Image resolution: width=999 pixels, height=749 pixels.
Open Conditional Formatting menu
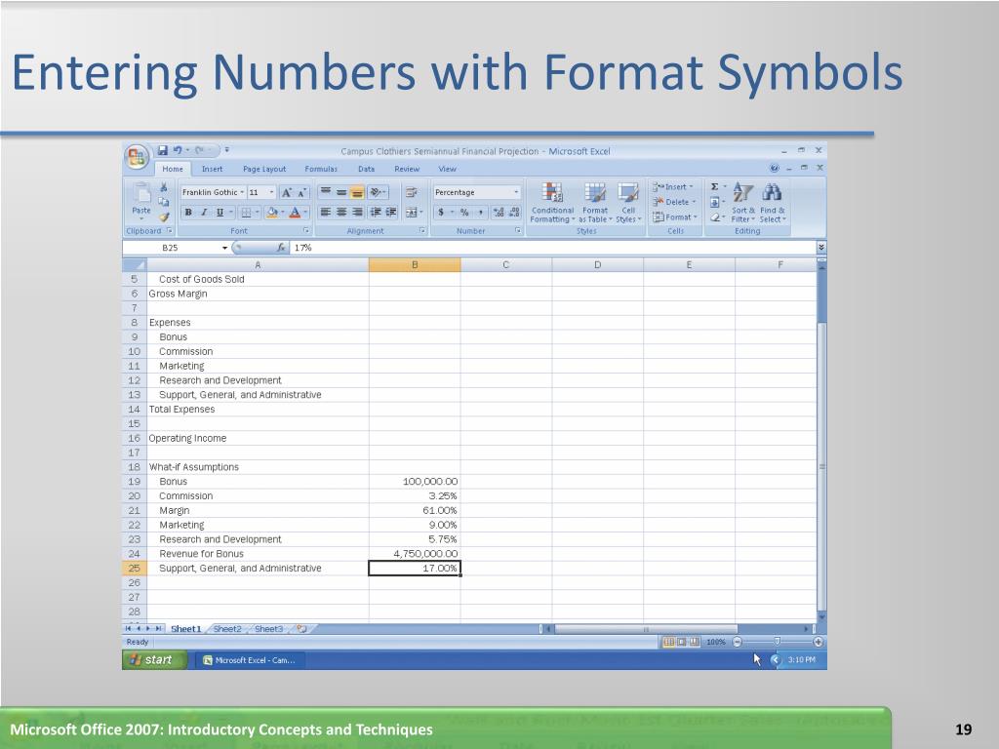click(x=552, y=203)
